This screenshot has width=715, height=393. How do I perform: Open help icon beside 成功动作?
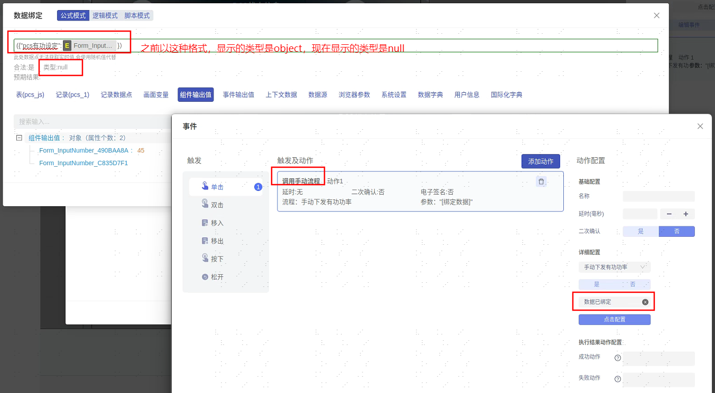click(617, 358)
